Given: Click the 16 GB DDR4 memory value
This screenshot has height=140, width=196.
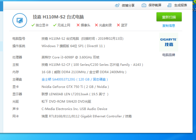Looking at the screenshot, I should click(84, 72).
